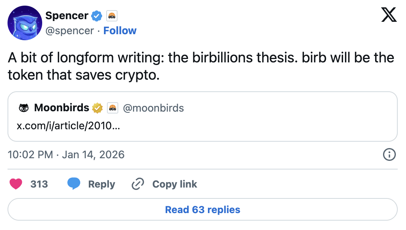Visit the @spencer handle
This screenshot has width=406, height=230.
[69, 30]
